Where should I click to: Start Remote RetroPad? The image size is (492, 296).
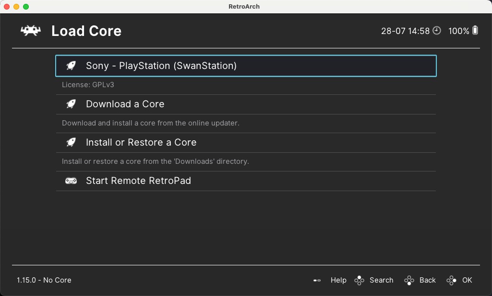(x=138, y=181)
